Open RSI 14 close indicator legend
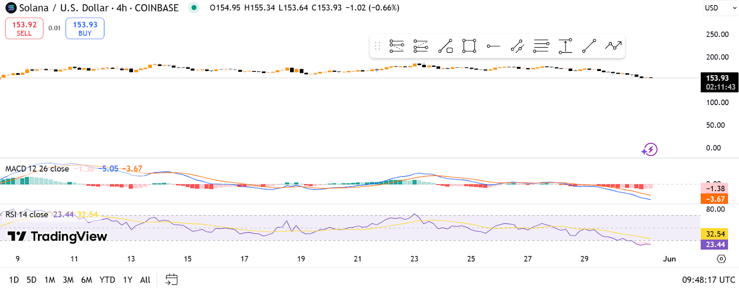The width and height of the screenshot is (739, 290). point(27,214)
